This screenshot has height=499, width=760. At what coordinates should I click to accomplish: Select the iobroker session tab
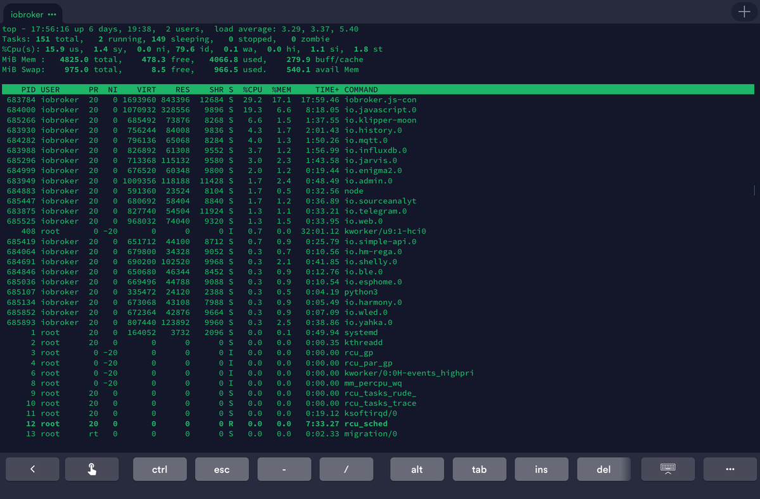pos(27,14)
